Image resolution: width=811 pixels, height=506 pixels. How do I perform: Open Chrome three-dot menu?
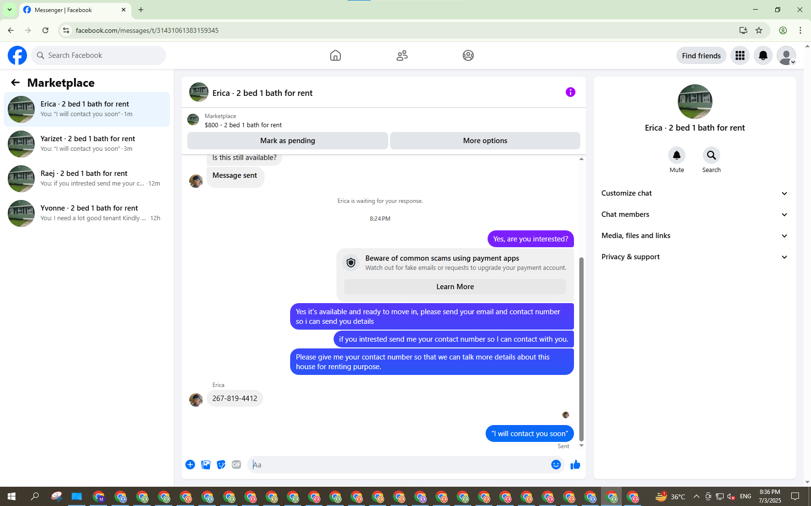click(x=800, y=30)
